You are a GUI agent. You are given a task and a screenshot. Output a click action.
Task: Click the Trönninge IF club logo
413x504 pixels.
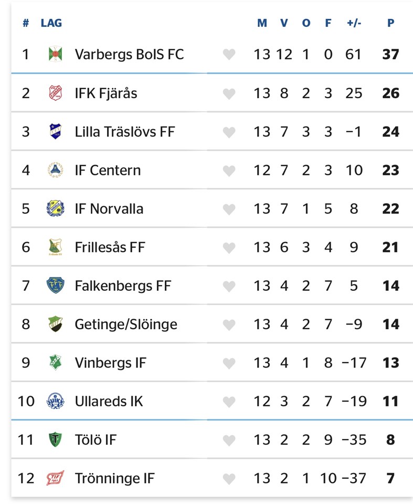click(x=55, y=478)
